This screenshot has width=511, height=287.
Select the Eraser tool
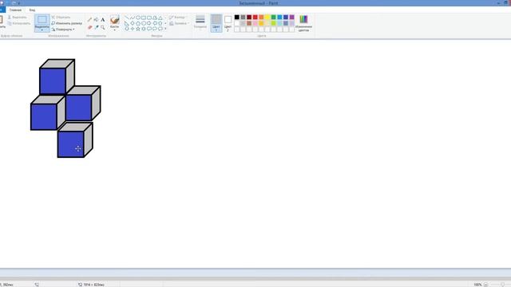90,27
